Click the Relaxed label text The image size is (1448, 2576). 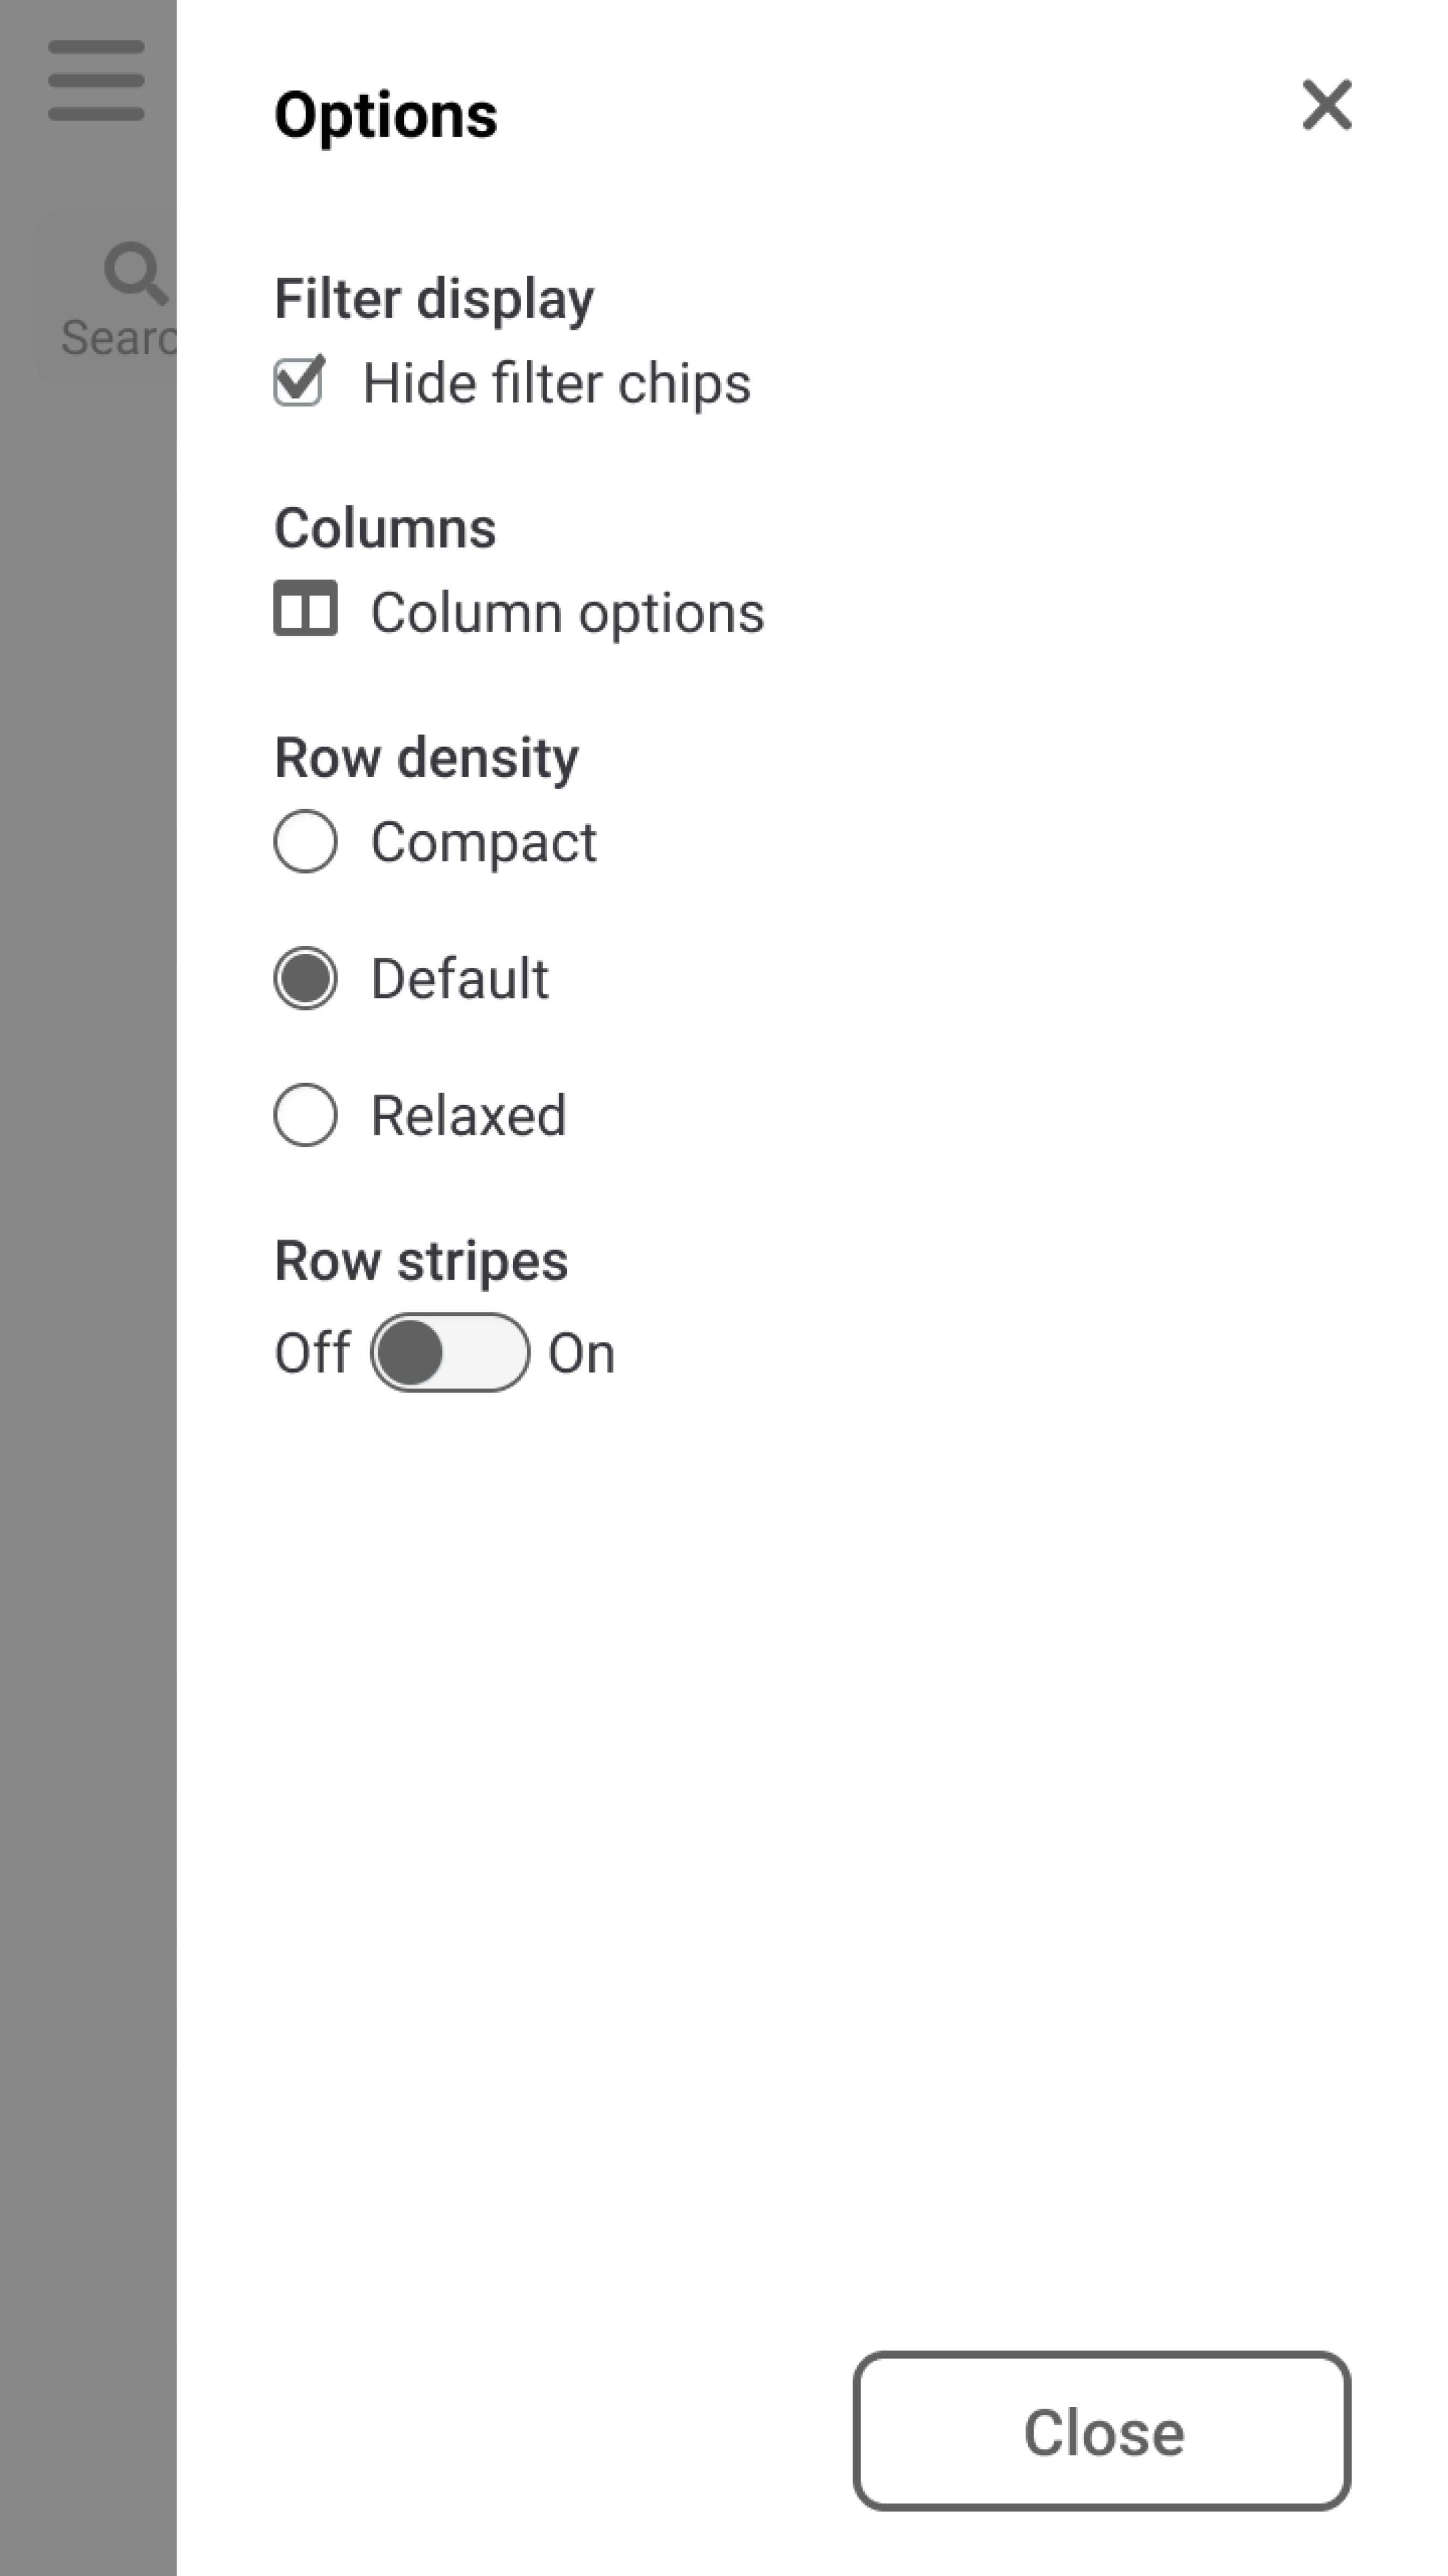[x=469, y=1115]
